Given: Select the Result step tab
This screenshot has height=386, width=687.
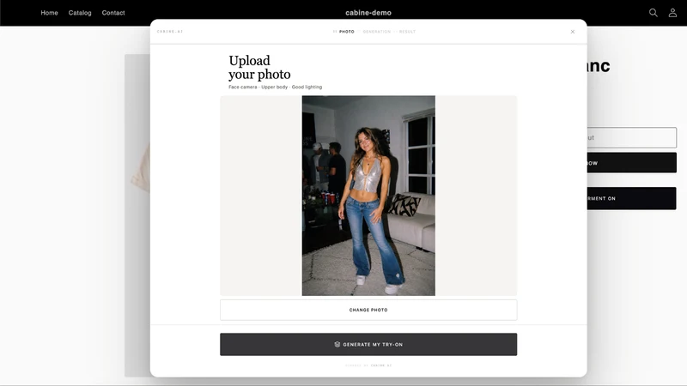Looking at the screenshot, I should tap(407, 32).
